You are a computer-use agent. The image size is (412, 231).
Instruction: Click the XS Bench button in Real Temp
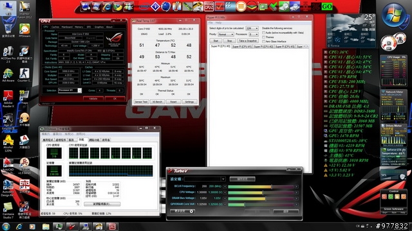point(157,101)
